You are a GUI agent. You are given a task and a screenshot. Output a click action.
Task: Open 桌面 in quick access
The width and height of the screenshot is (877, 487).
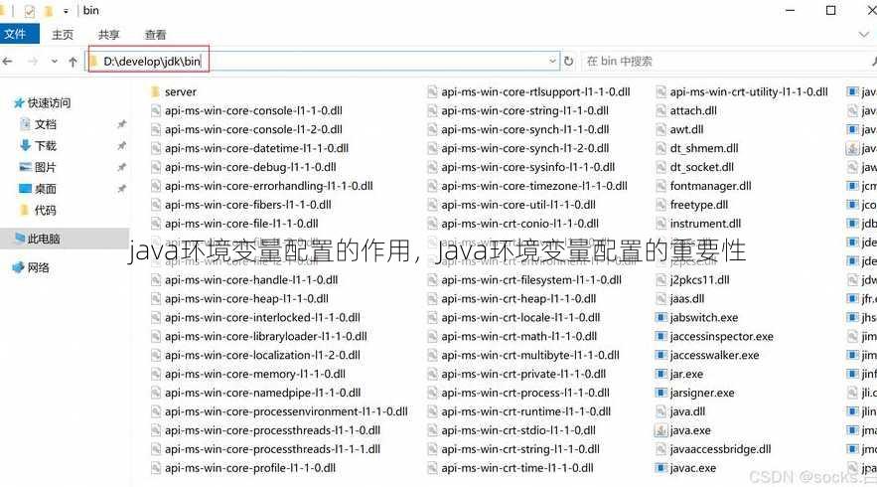[38, 189]
